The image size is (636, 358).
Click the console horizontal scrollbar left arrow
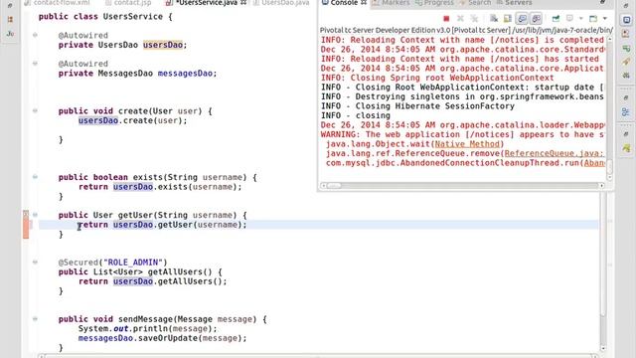pos(323,186)
